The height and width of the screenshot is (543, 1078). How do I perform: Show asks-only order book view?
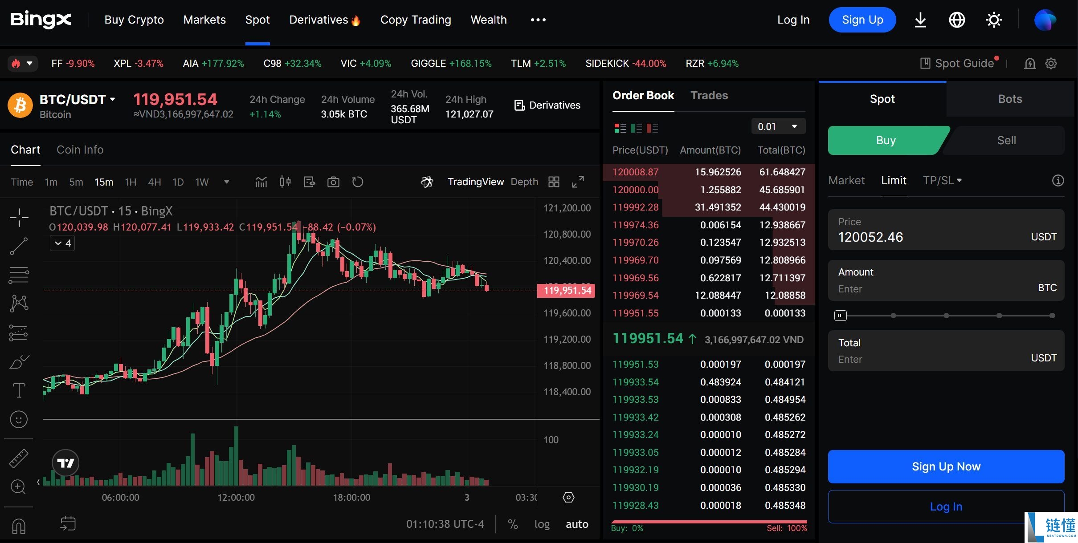(652, 128)
